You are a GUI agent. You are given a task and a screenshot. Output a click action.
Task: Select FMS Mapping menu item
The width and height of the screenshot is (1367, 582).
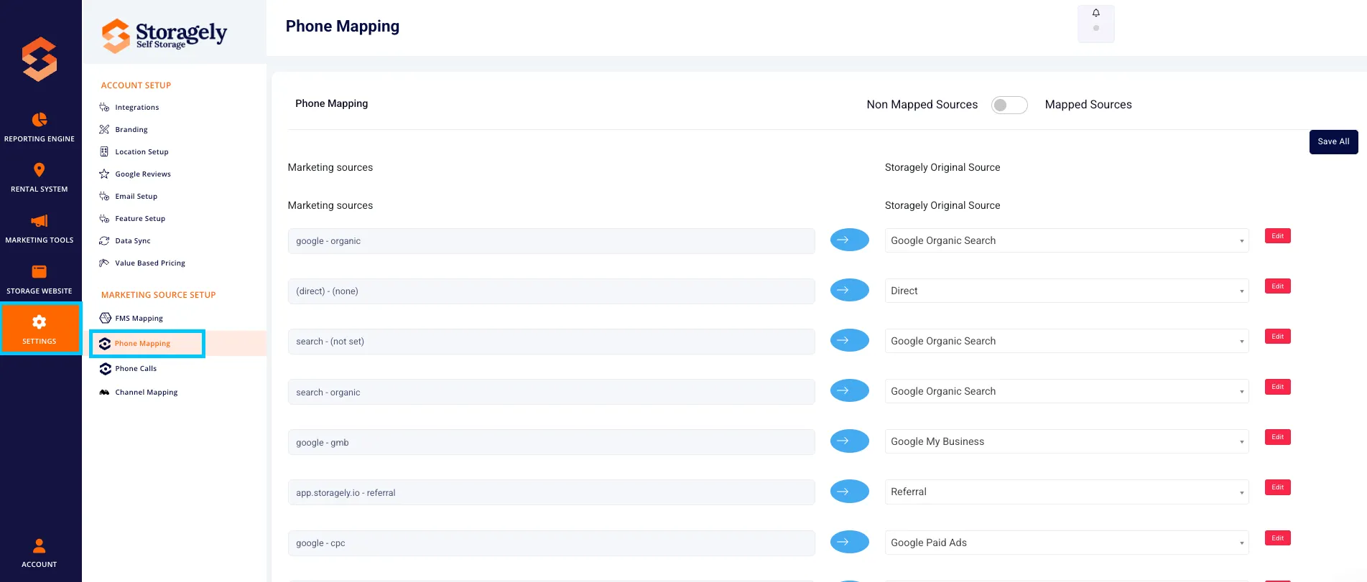139,318
